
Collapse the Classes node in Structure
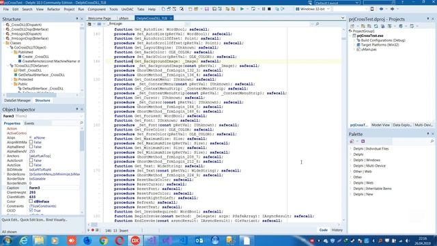[4, 43]
